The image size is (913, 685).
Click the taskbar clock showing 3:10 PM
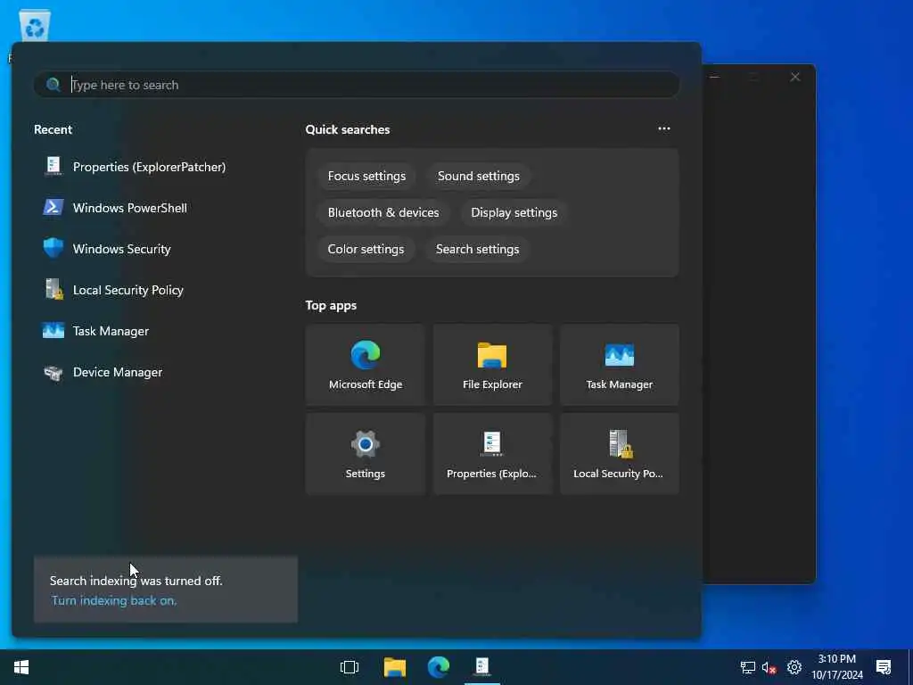click(x=837, y=667)
